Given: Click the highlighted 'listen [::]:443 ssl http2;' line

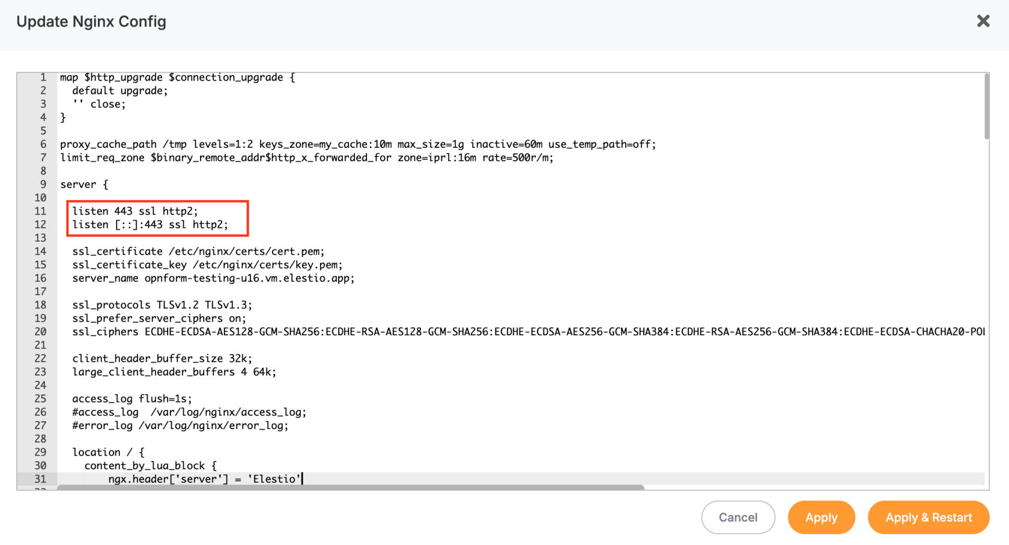Looking at the screenshot, I should (x=150, y=224).
